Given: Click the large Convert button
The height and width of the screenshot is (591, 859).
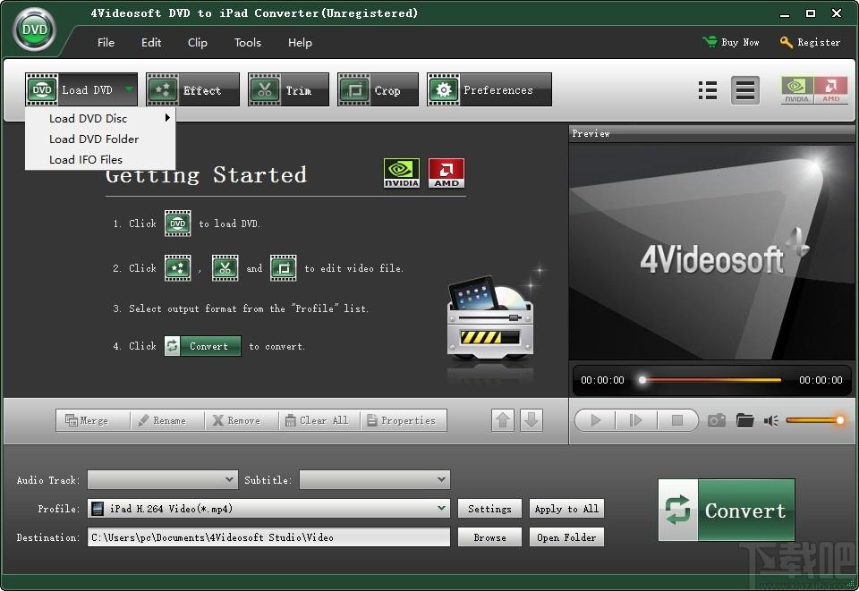Looking at the screenshot, I should pos(727,510).
